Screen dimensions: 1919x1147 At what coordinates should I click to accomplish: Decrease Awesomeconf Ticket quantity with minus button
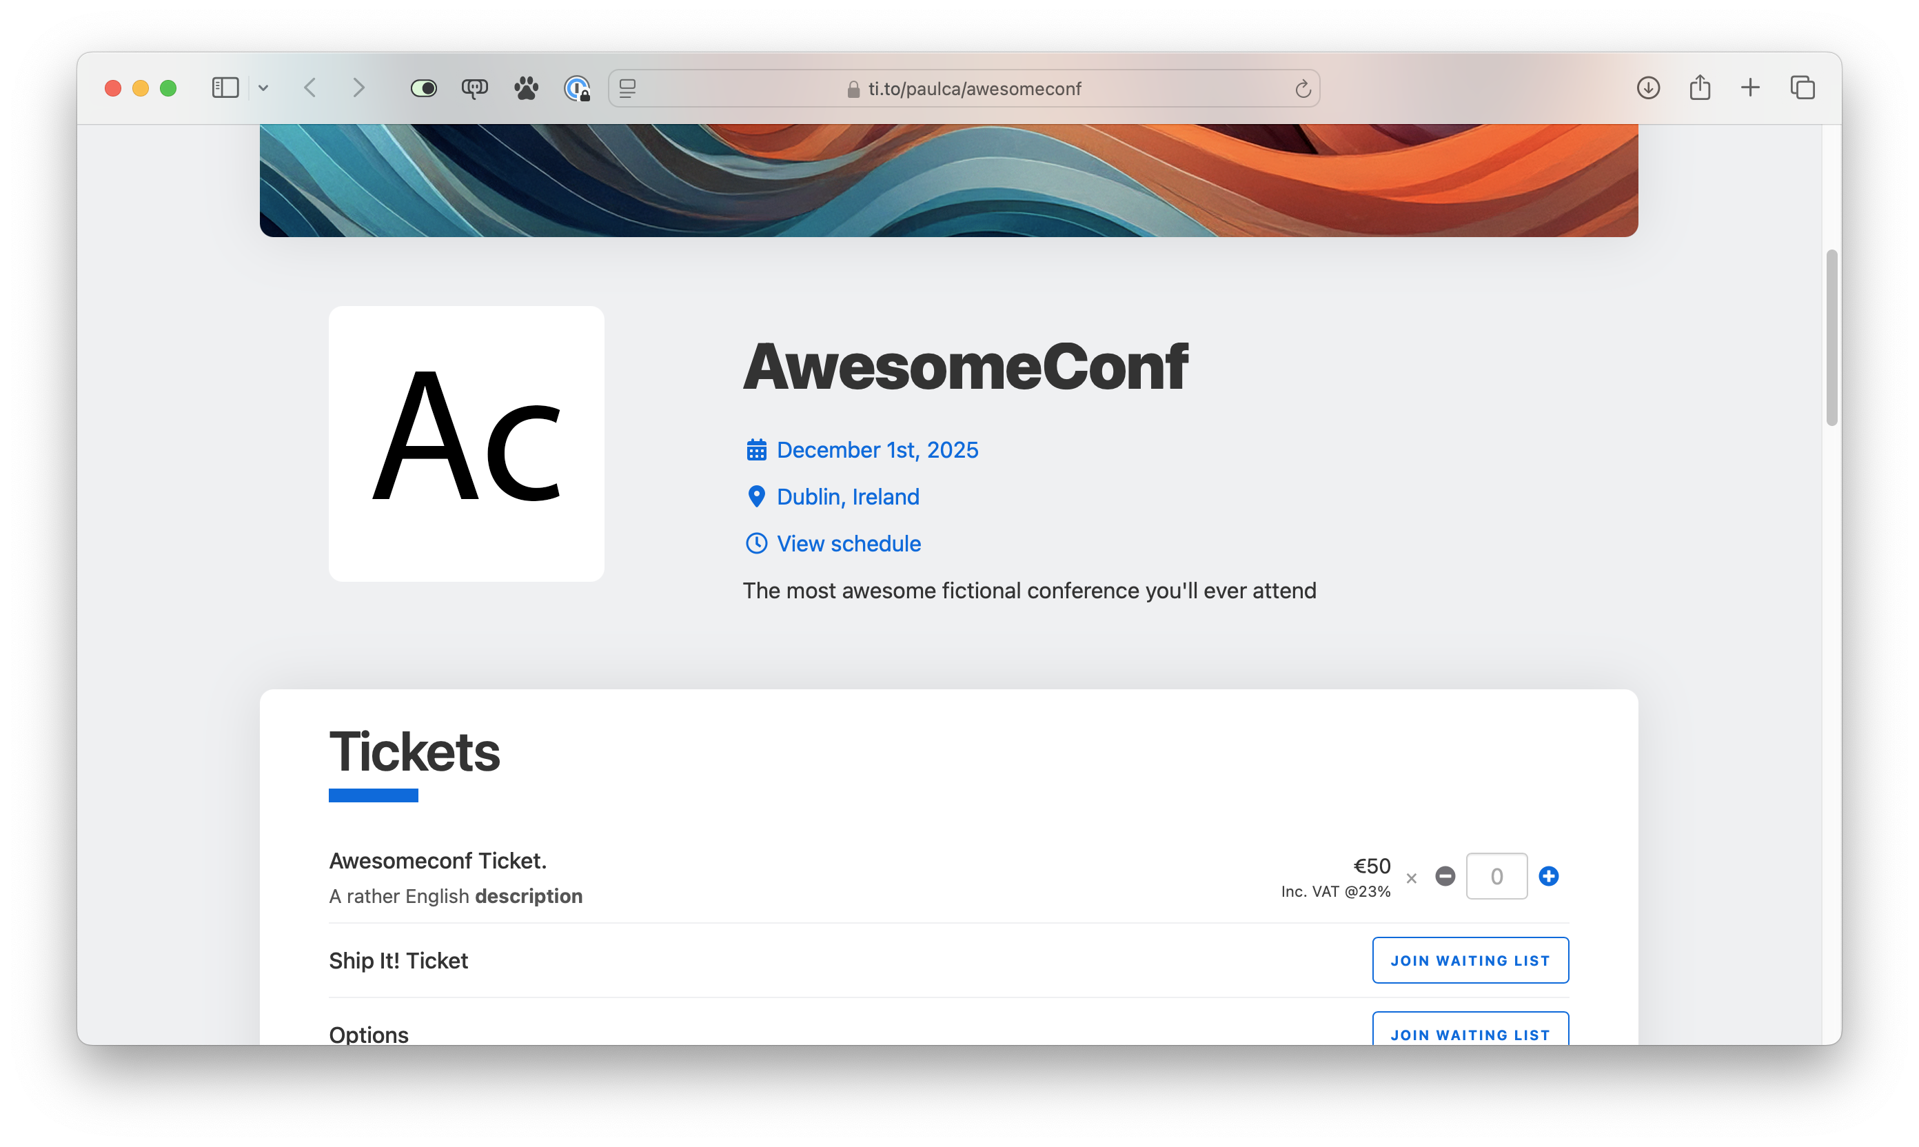pos(1445,875)
